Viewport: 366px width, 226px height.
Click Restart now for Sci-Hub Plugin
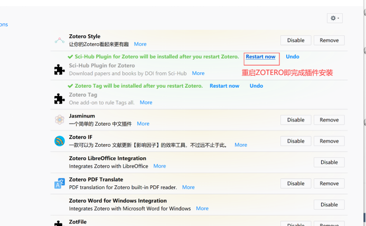click(260, 56)
